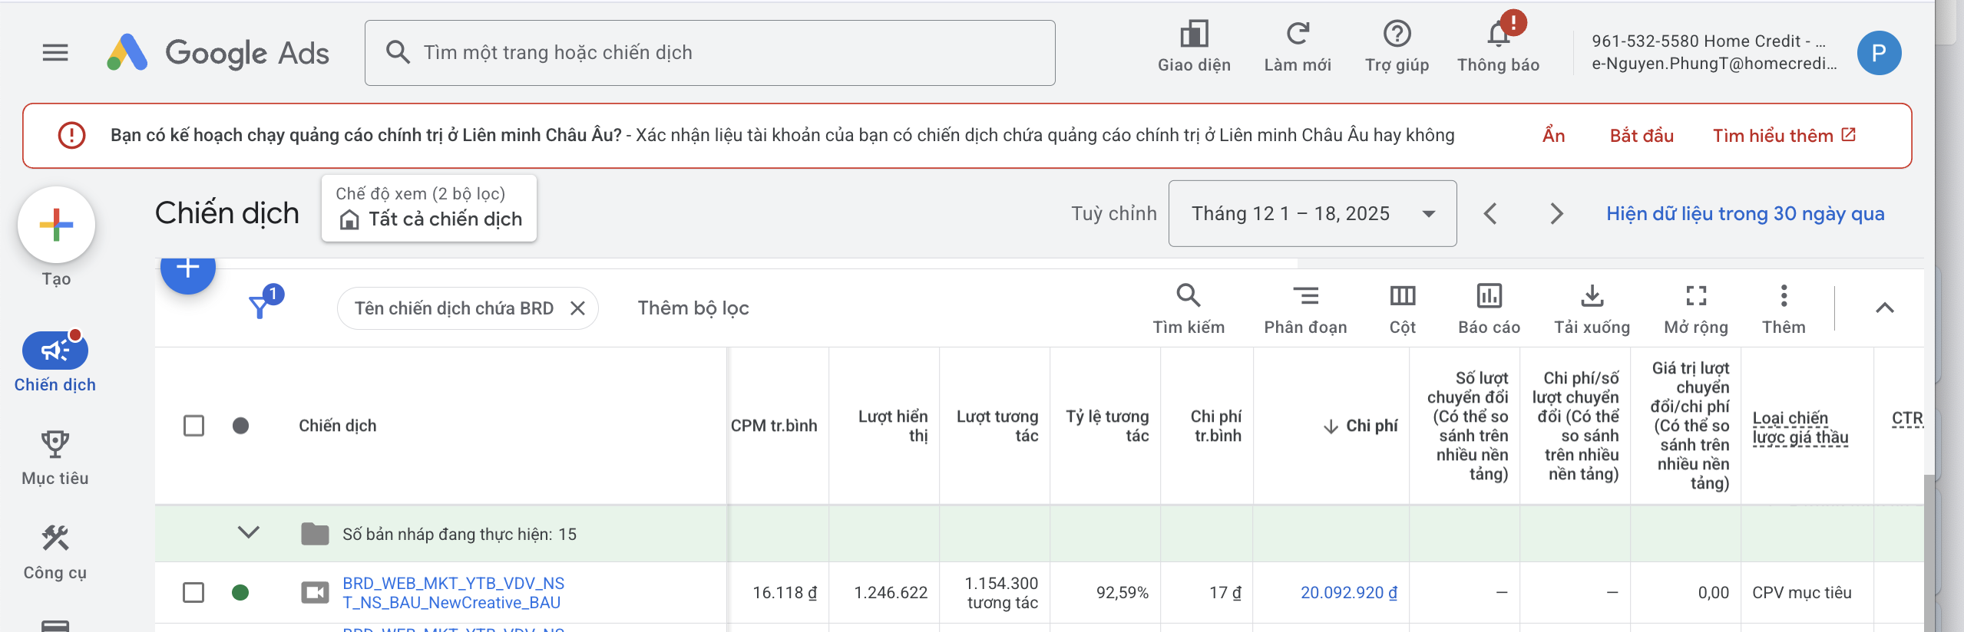
Task: Tick the select-all campaigns header checkbox
Action: (x=194, y=426)
